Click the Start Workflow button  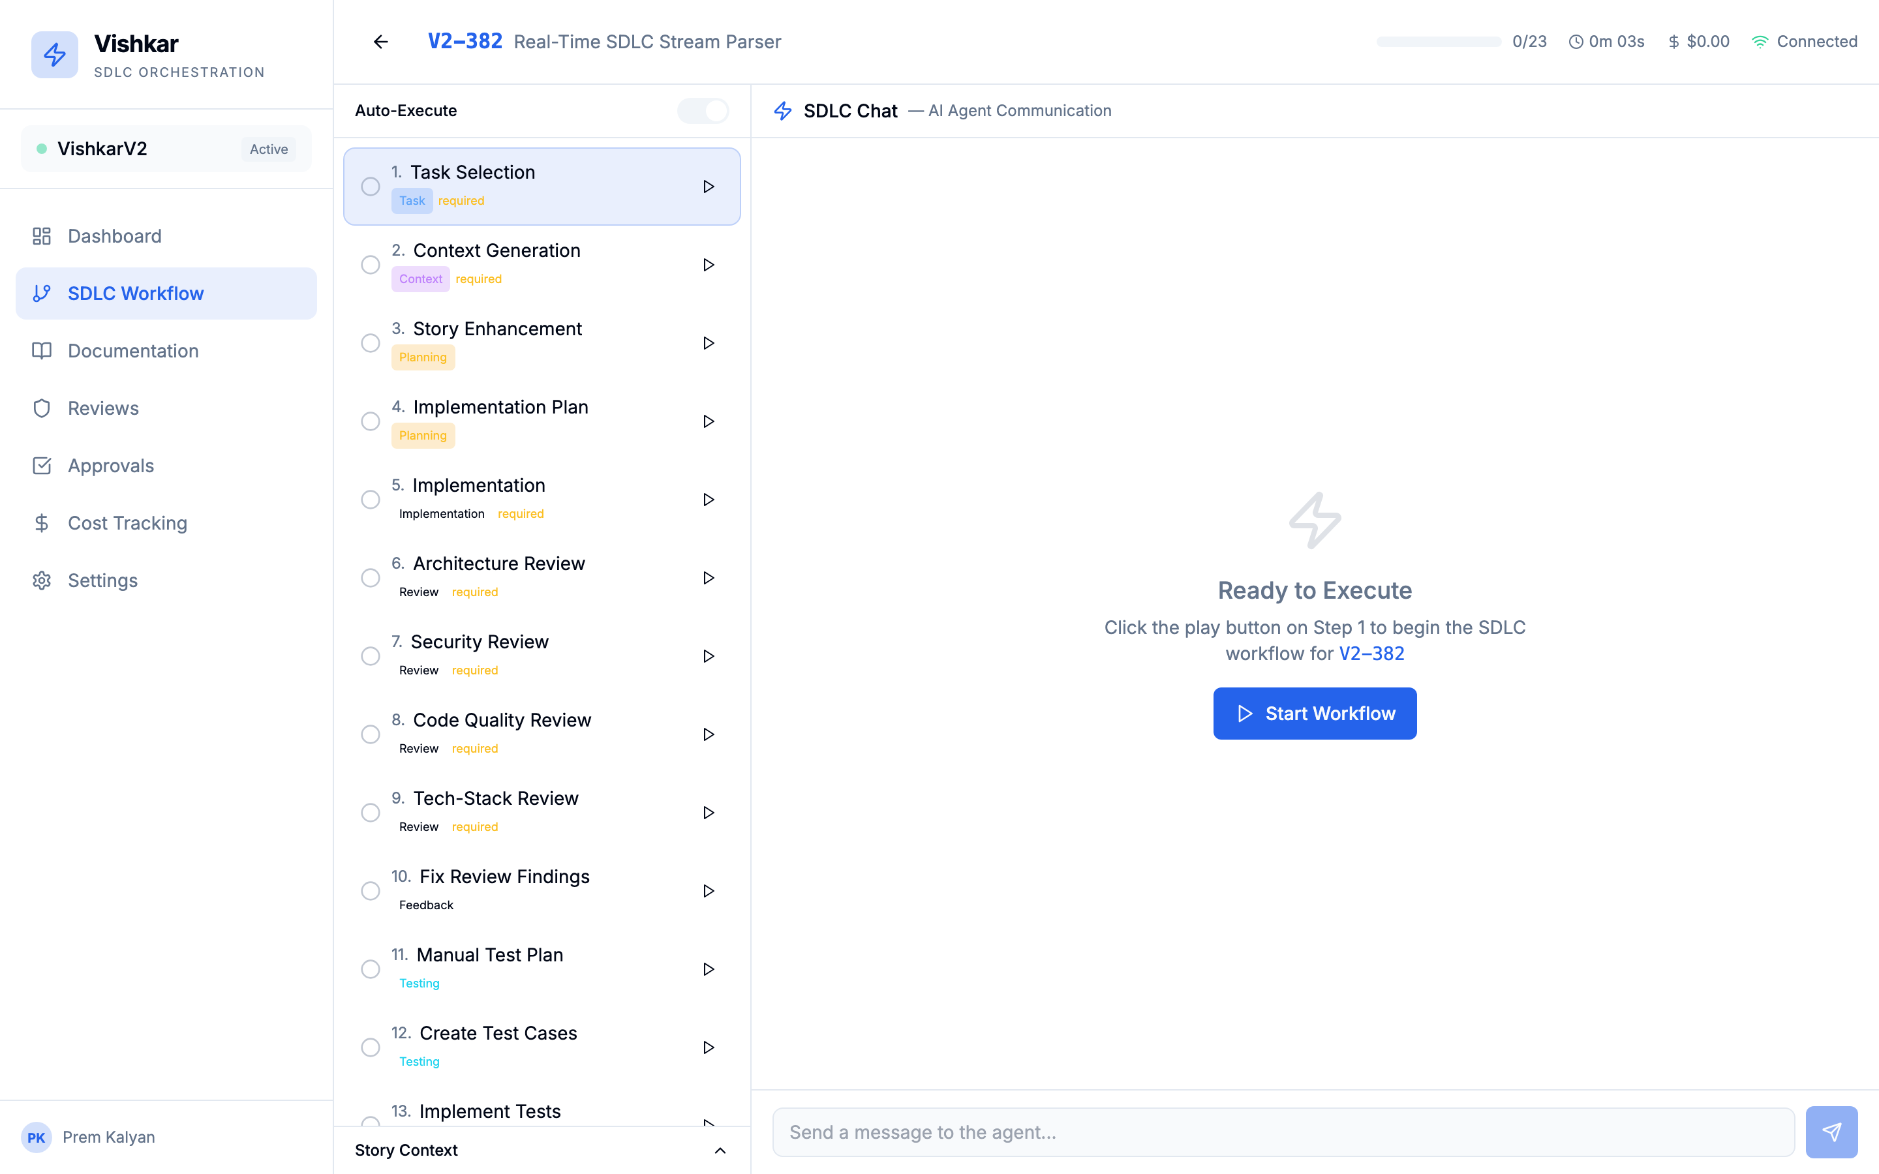pyautogui.click(x=1314, y=713)
